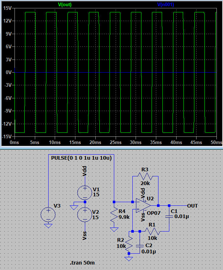Viewport: 223px width, 270px height.
Task: Select the OUT net label
Action: click(193, 206)
